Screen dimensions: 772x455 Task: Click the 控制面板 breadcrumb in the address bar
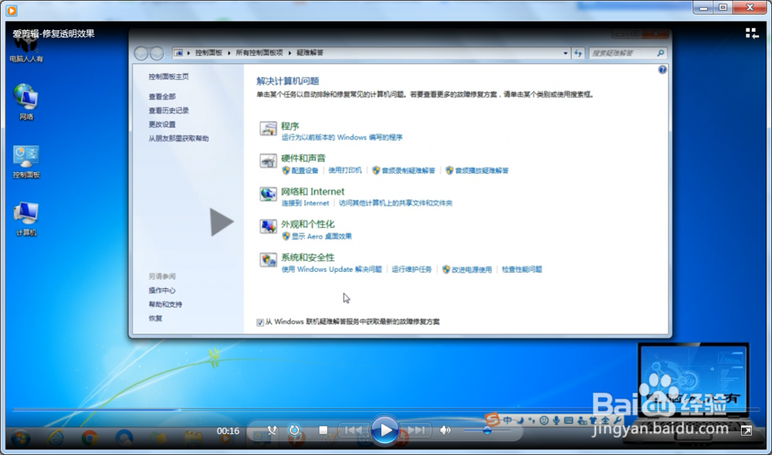(208, 53)
